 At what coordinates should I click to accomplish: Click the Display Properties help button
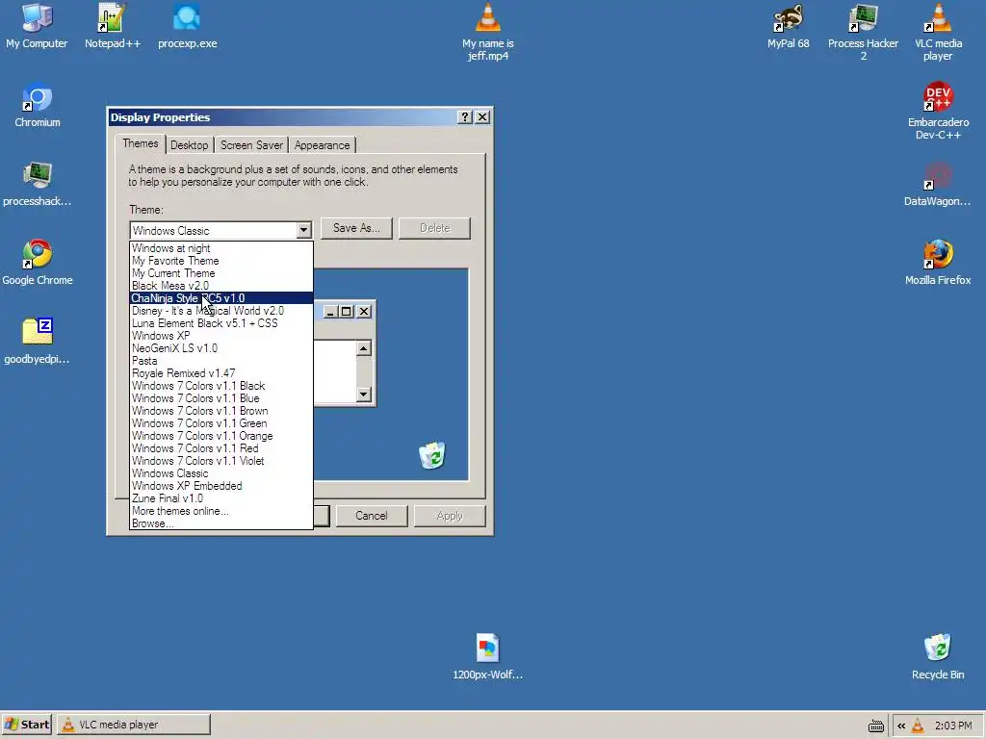pyautogui.click(x=465, y=116)
